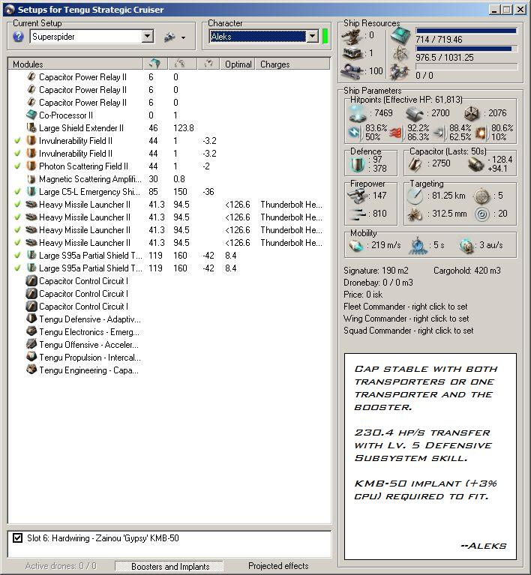Toggle Photon Scattering Field II active checkmark
531x575 pixels.
pos(17,166)
